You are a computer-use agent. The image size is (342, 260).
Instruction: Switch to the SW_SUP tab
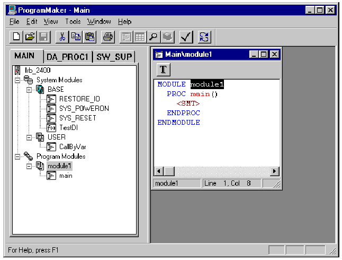114,57
